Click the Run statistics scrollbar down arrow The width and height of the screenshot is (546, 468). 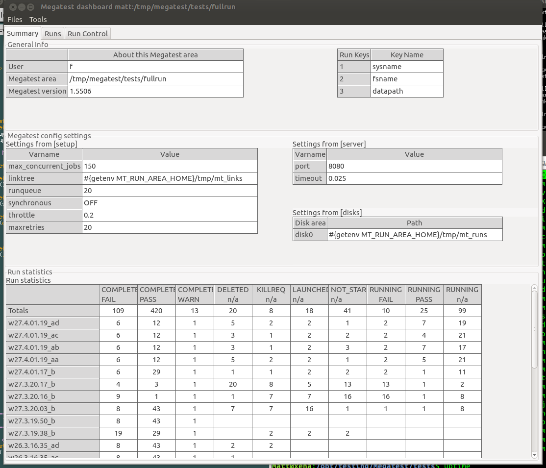535,455
